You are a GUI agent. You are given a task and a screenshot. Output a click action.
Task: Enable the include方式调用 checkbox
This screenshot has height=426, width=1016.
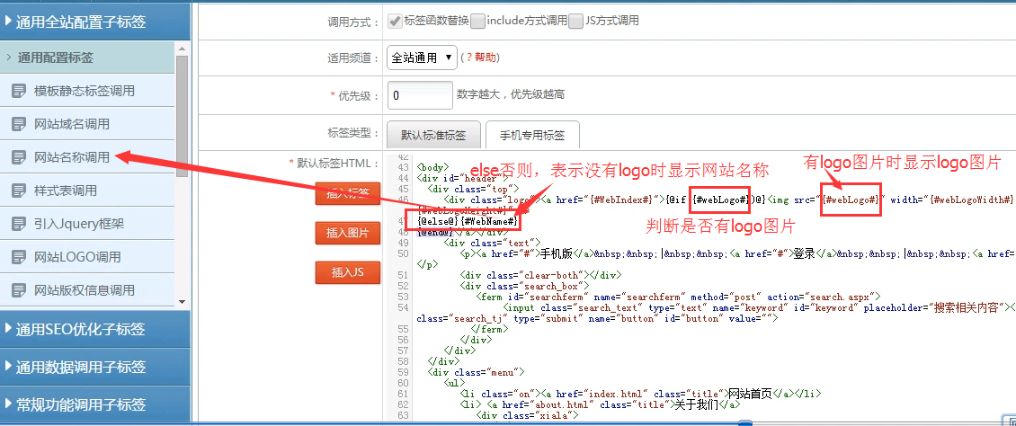(477, 21)
